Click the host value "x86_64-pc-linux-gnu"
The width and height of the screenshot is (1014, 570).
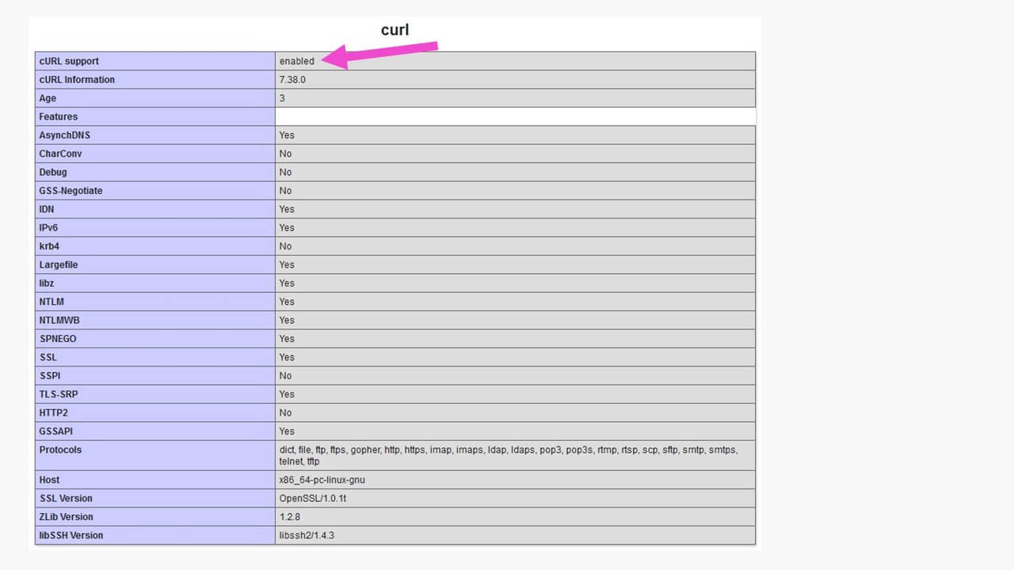322,480
